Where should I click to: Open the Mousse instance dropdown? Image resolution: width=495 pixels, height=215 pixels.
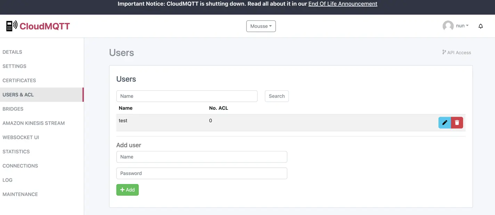(x=261, y=26)
